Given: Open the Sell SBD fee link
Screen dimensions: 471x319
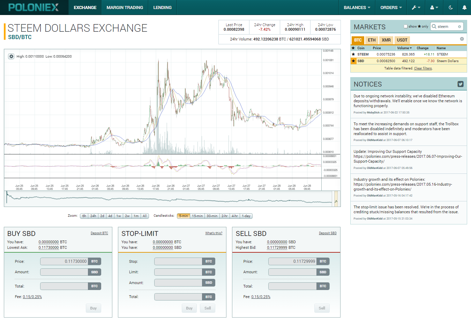Looking at the screenshot, I should (x=261, y=297).
